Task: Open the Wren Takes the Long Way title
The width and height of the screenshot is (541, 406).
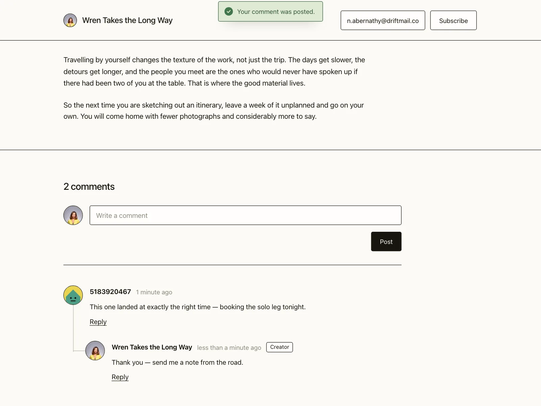Action: [x=127, y=20]
